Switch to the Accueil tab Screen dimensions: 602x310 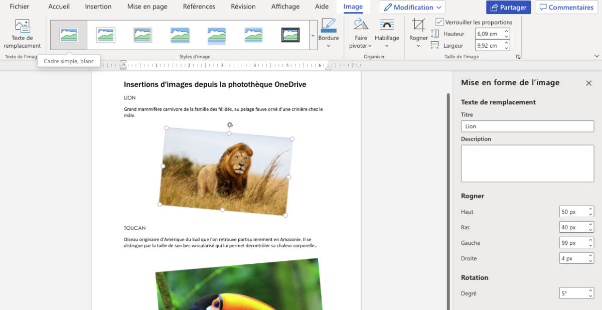(59, 7)
